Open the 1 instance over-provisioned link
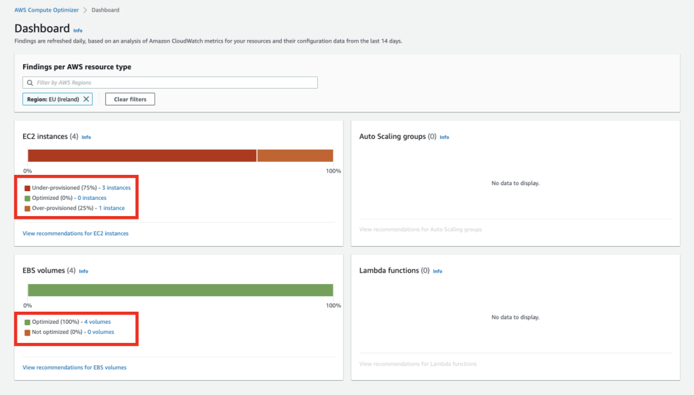This screenshot has width=694, height=395. tap(112, 208)
